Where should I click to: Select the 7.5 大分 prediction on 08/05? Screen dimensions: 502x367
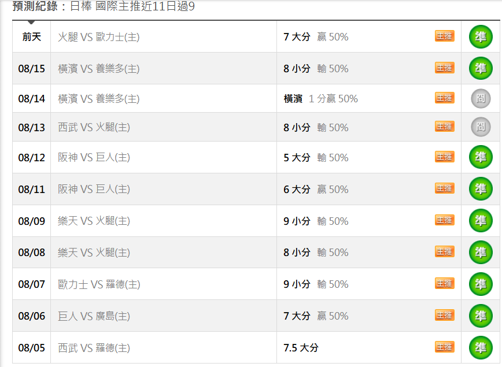click(301, 348)
